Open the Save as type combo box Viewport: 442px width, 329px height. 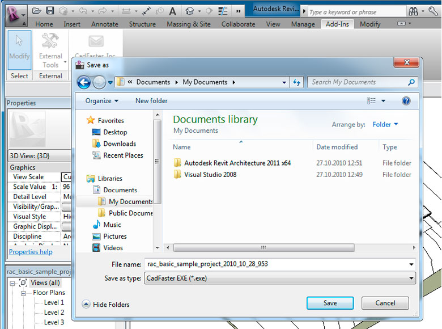(280, 278)
